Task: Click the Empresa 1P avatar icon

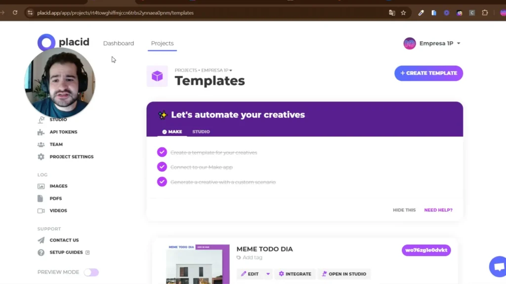Action: pos(410,43)
